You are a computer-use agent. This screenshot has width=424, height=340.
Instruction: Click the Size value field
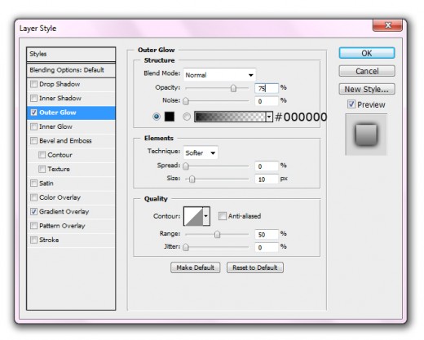267,179
